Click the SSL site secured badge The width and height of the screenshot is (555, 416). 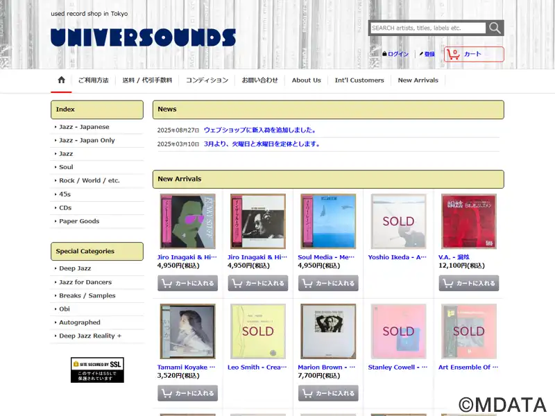coord(97,370)
